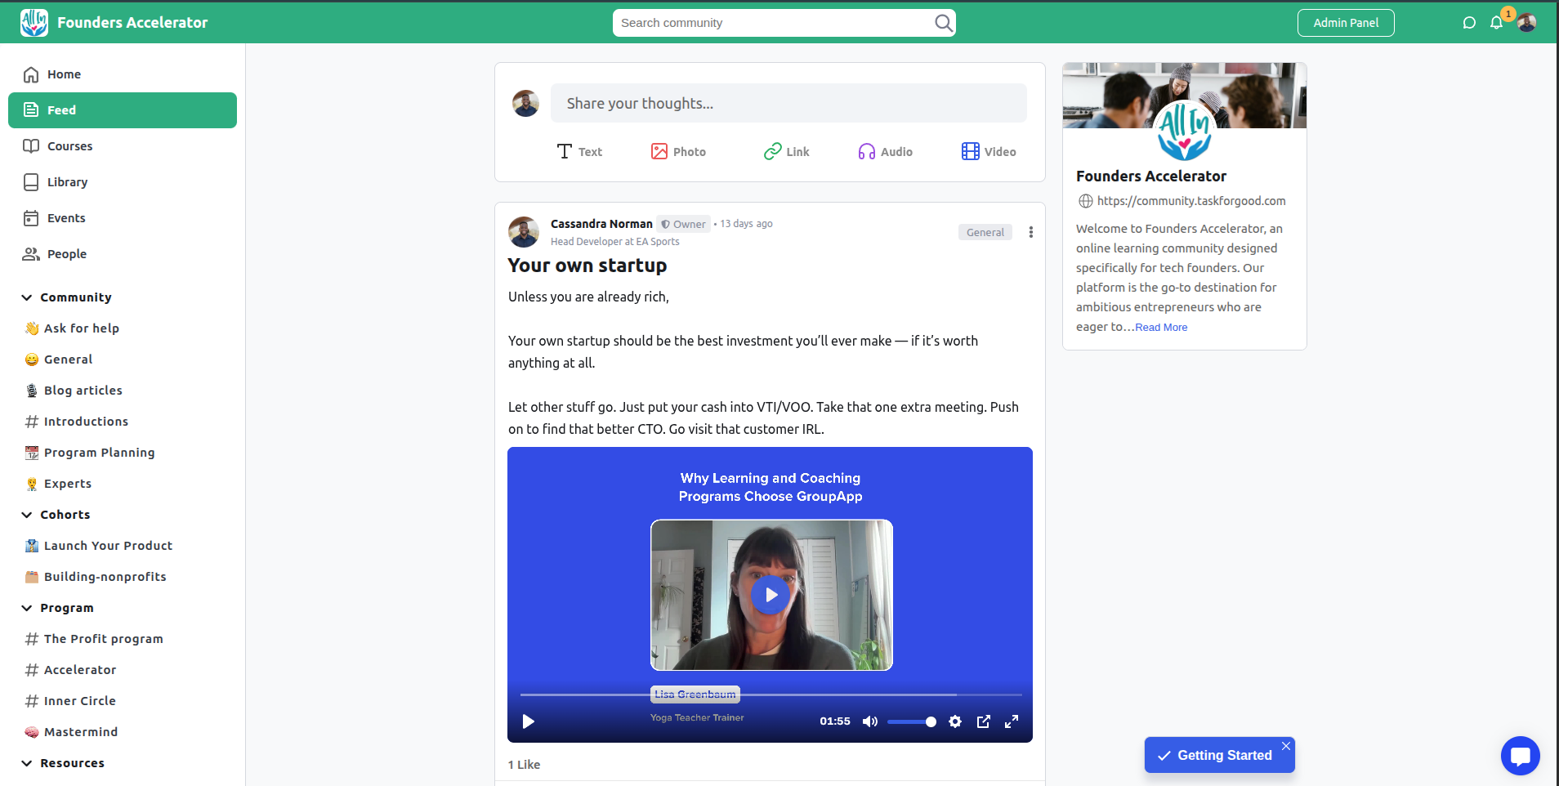Open the chat messages icon in header
This screenshot has width=1559, height=786.
click(x=1469, y=23)
